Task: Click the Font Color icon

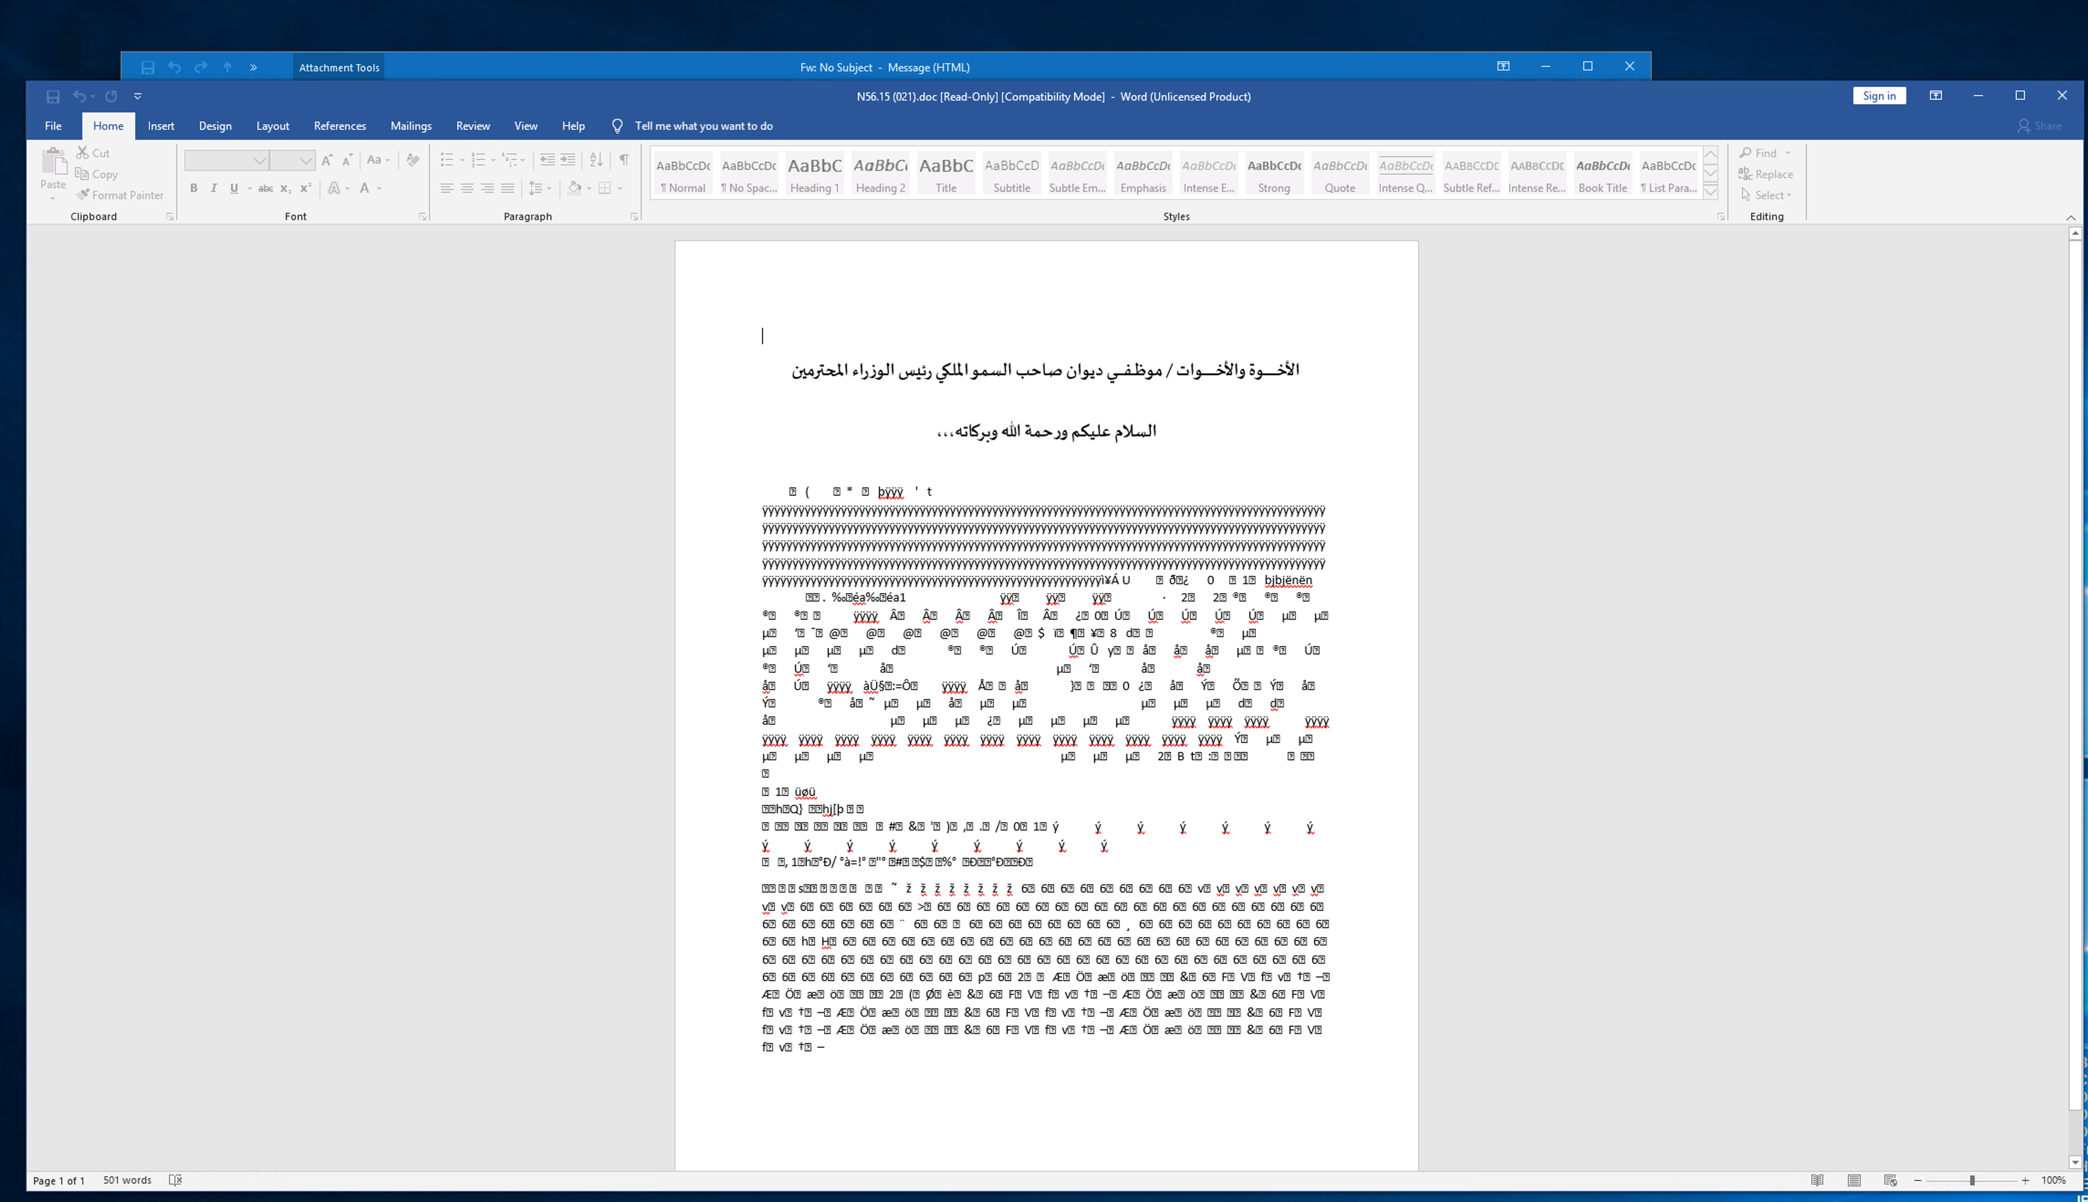Action: [364, 188]
